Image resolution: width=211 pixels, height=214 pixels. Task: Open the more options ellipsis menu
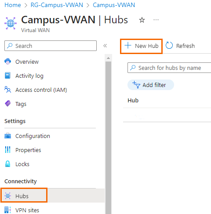pos(156,20)
